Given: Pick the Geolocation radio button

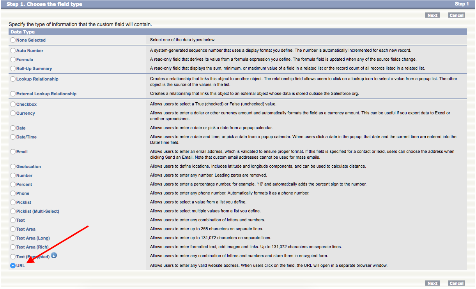Looking at the screenshot, I should tap(13, 166).
